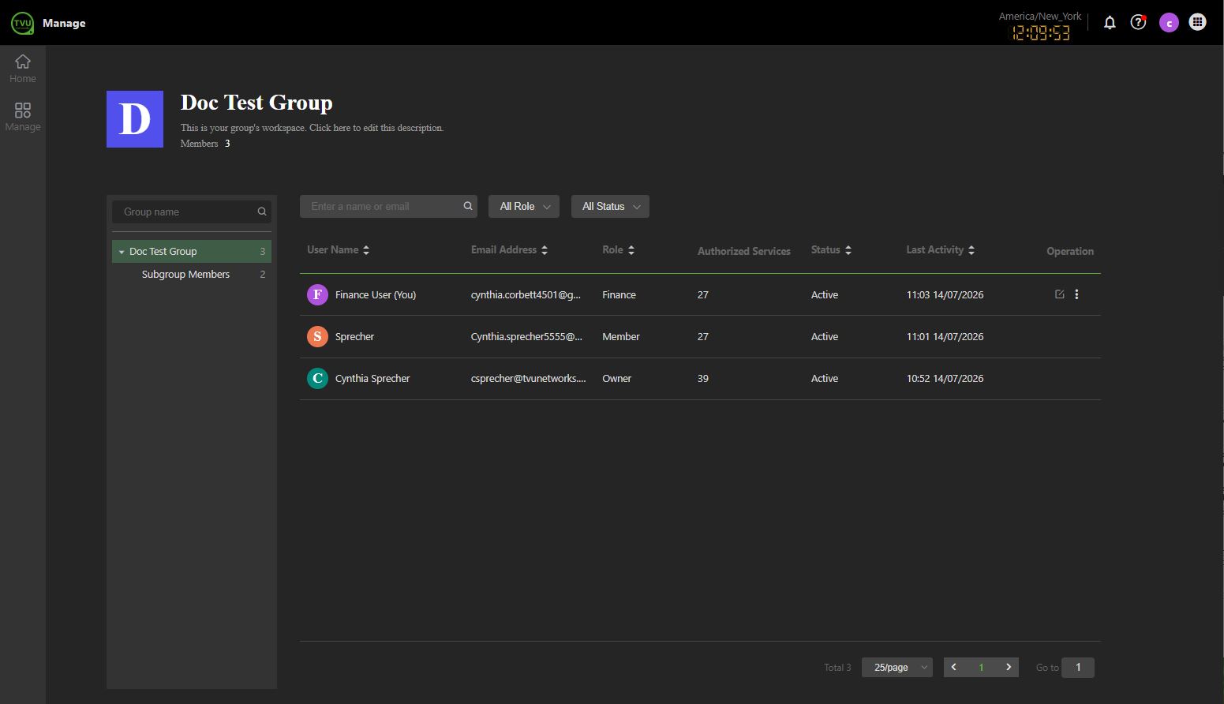Click the Doc Test Group D logo tile
Image resolution: width=1224 pixels, height=704 pixels.
point(135,119)
